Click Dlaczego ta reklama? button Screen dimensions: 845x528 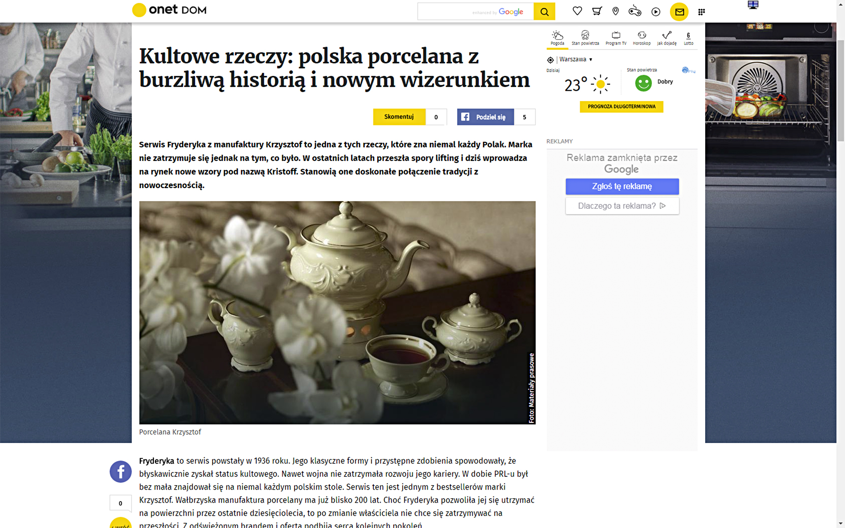point(622,206)
